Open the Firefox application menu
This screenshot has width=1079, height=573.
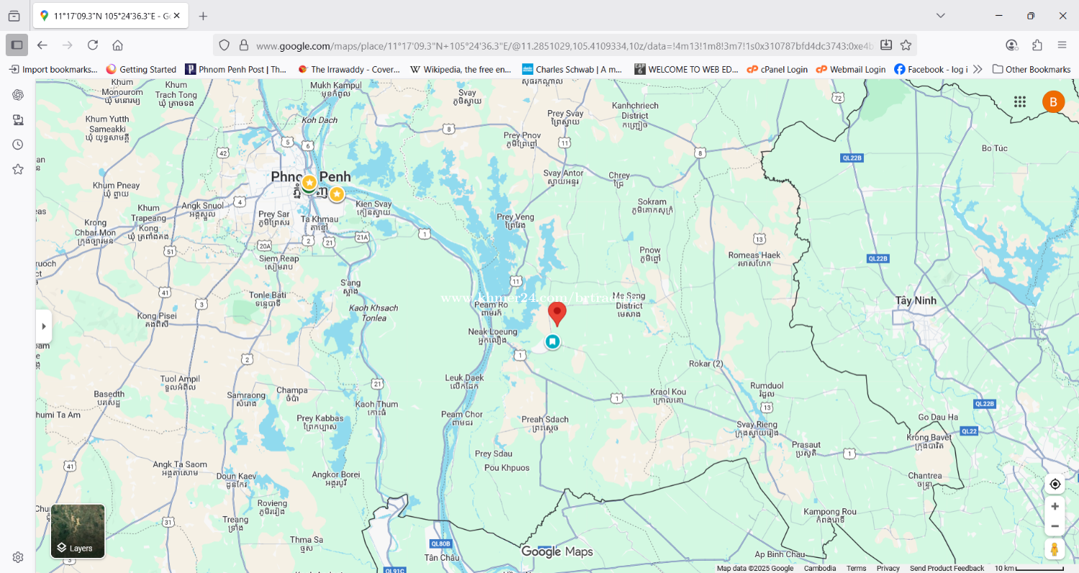coord(1062,45)
